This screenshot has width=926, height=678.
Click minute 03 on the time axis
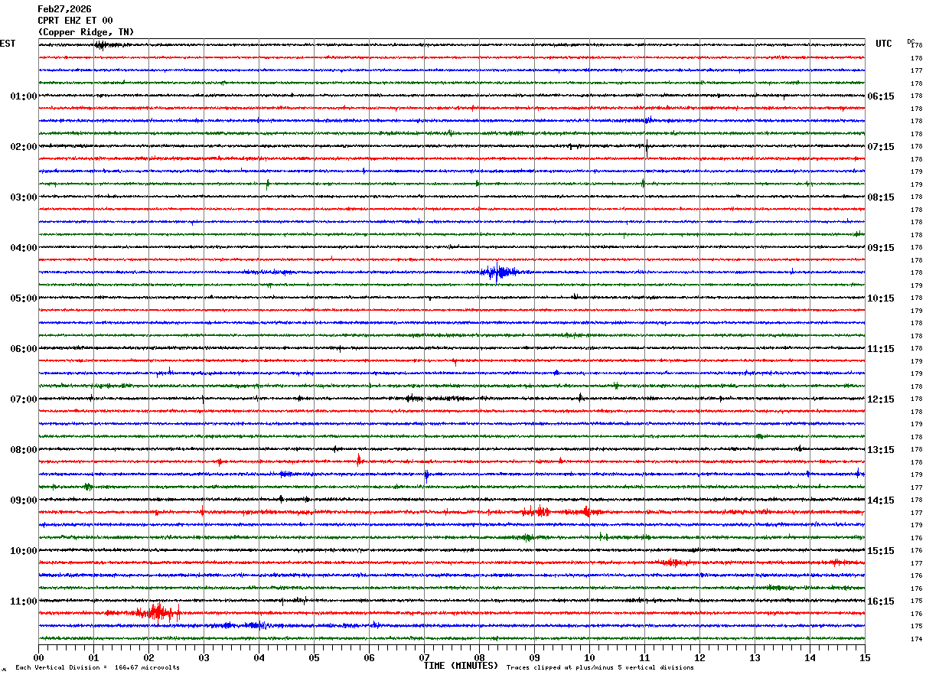click(x=204, y=657)
